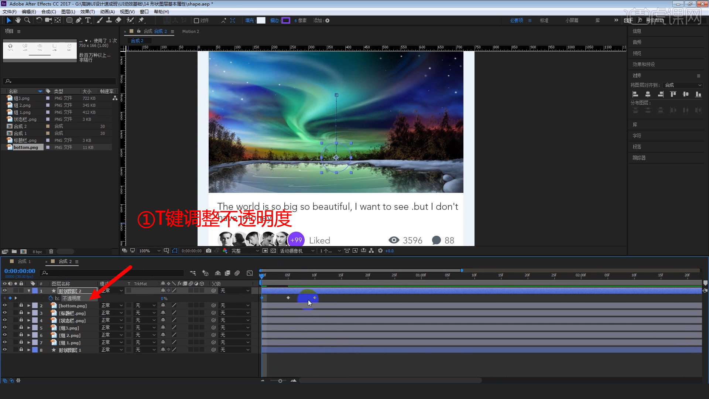Open the 效果(T) menu

88,12
